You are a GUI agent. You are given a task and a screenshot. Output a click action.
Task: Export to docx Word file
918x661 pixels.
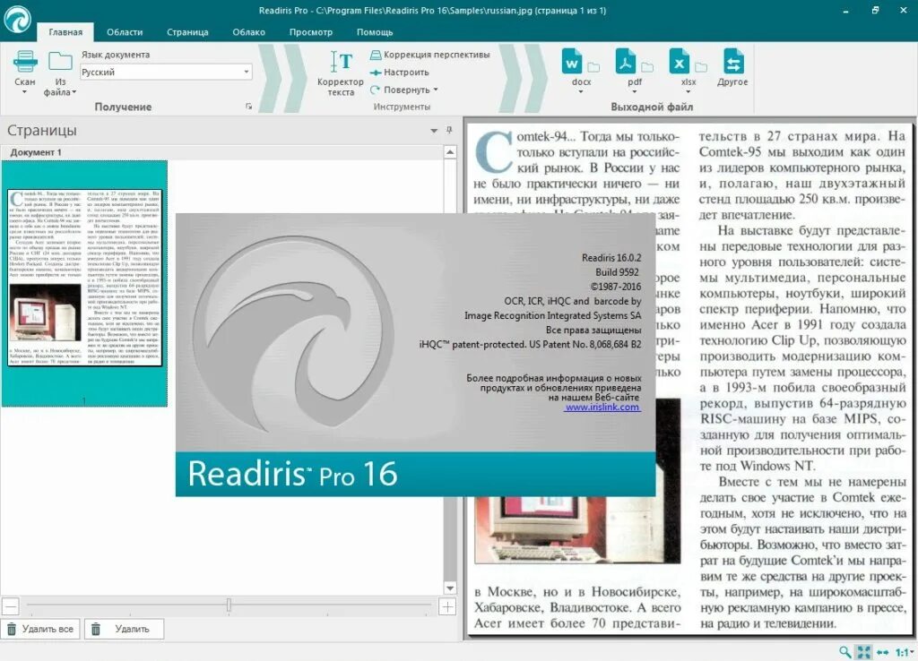coord(572,62)
